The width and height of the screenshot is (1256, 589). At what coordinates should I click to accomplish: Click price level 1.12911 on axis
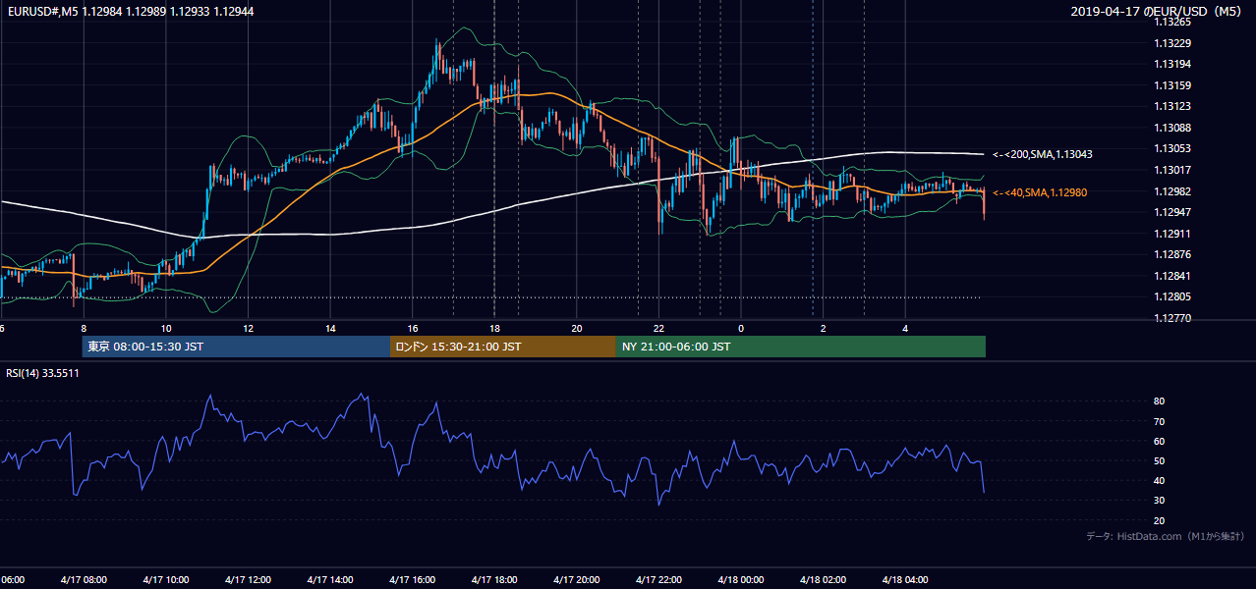click(1173, 234)
